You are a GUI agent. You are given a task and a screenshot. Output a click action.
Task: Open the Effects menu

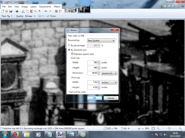[x=57, y=7]
